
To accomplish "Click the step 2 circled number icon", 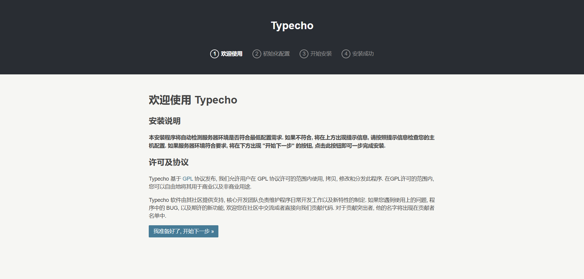I will (x=257, y=54).
